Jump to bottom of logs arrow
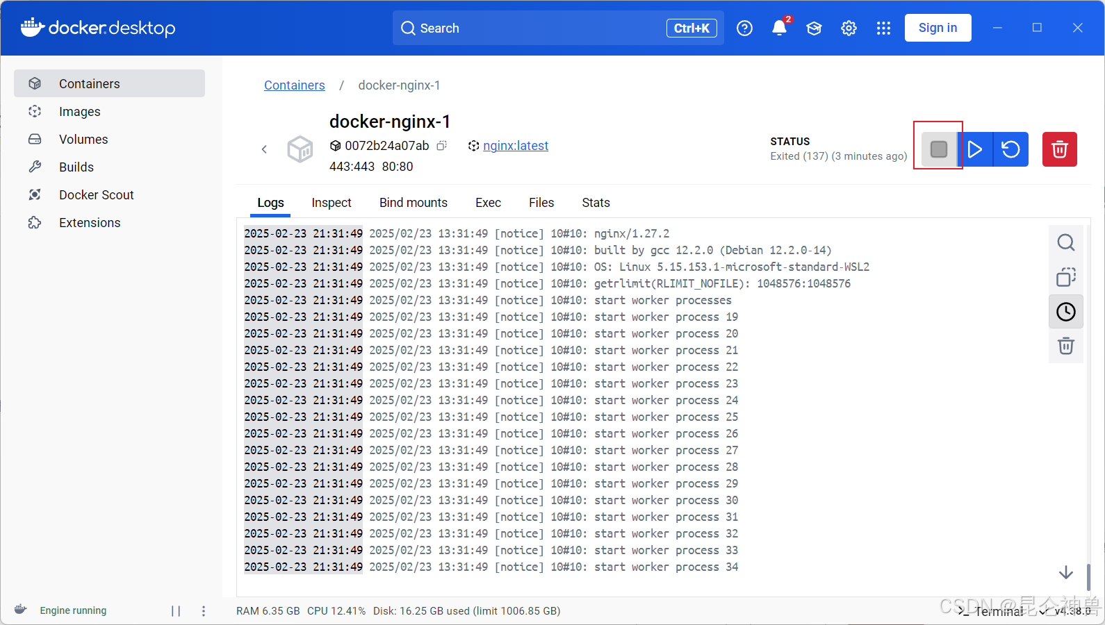1105x625 pixels. point(1066,572)
